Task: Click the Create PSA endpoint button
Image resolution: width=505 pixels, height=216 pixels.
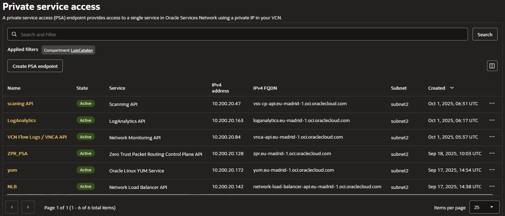Action: pyautogui.click(x=35, y=66)
